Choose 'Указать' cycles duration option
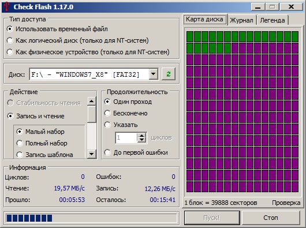306x228 pixels. (x=121, y=125)
